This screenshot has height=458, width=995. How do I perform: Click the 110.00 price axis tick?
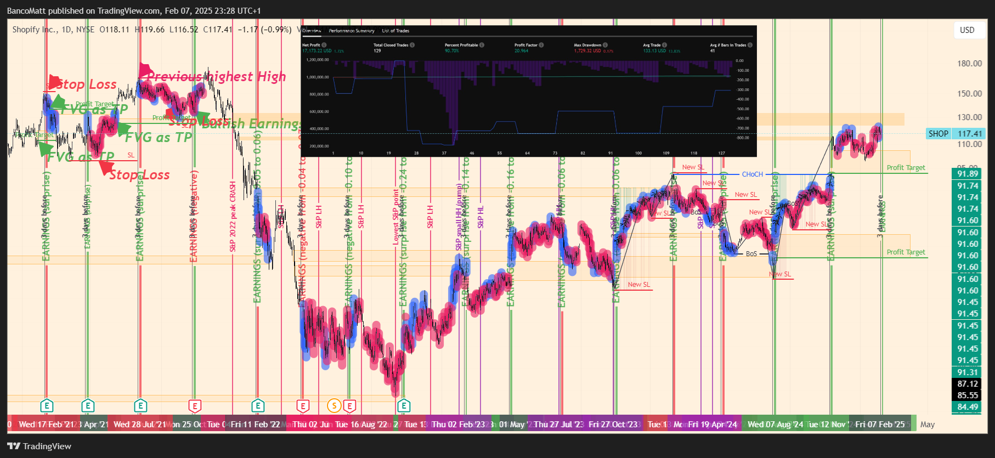coord(969,144)
